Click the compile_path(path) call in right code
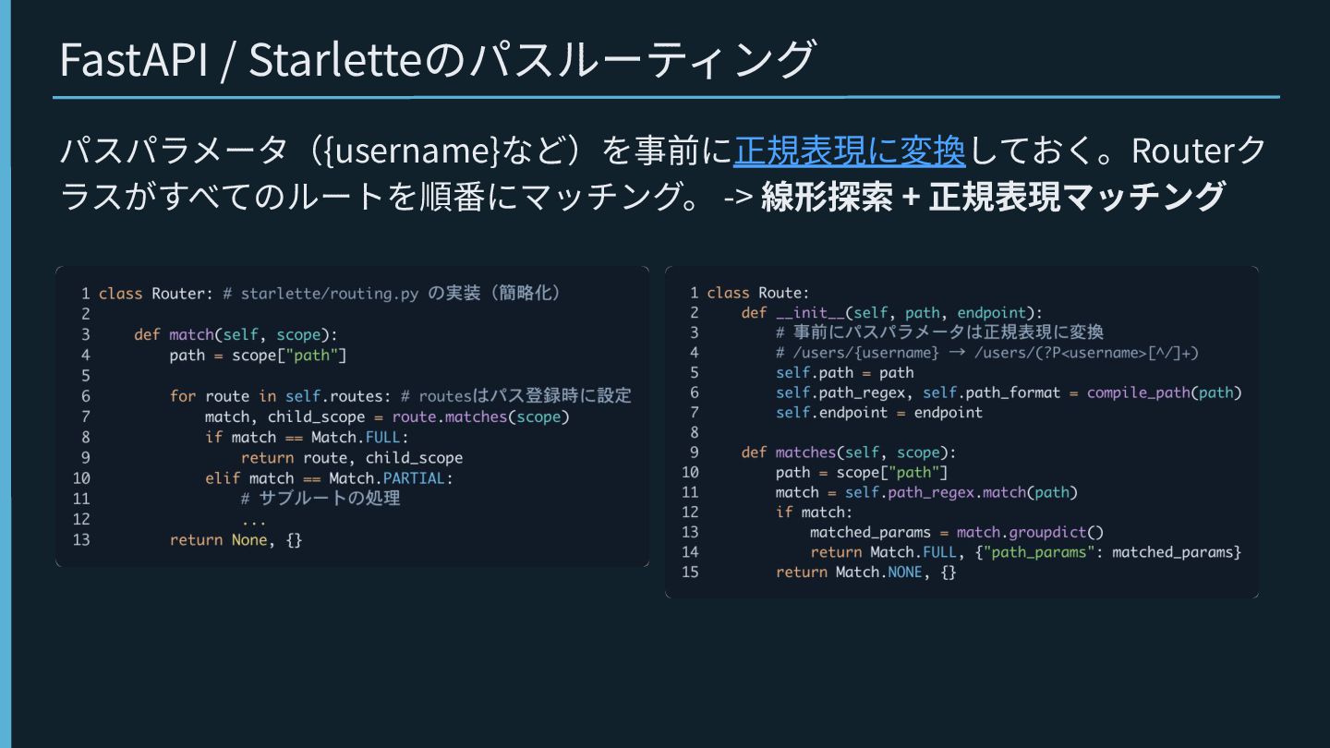The width and height of the screenshot is (1330, 748). coord(1164,392)
